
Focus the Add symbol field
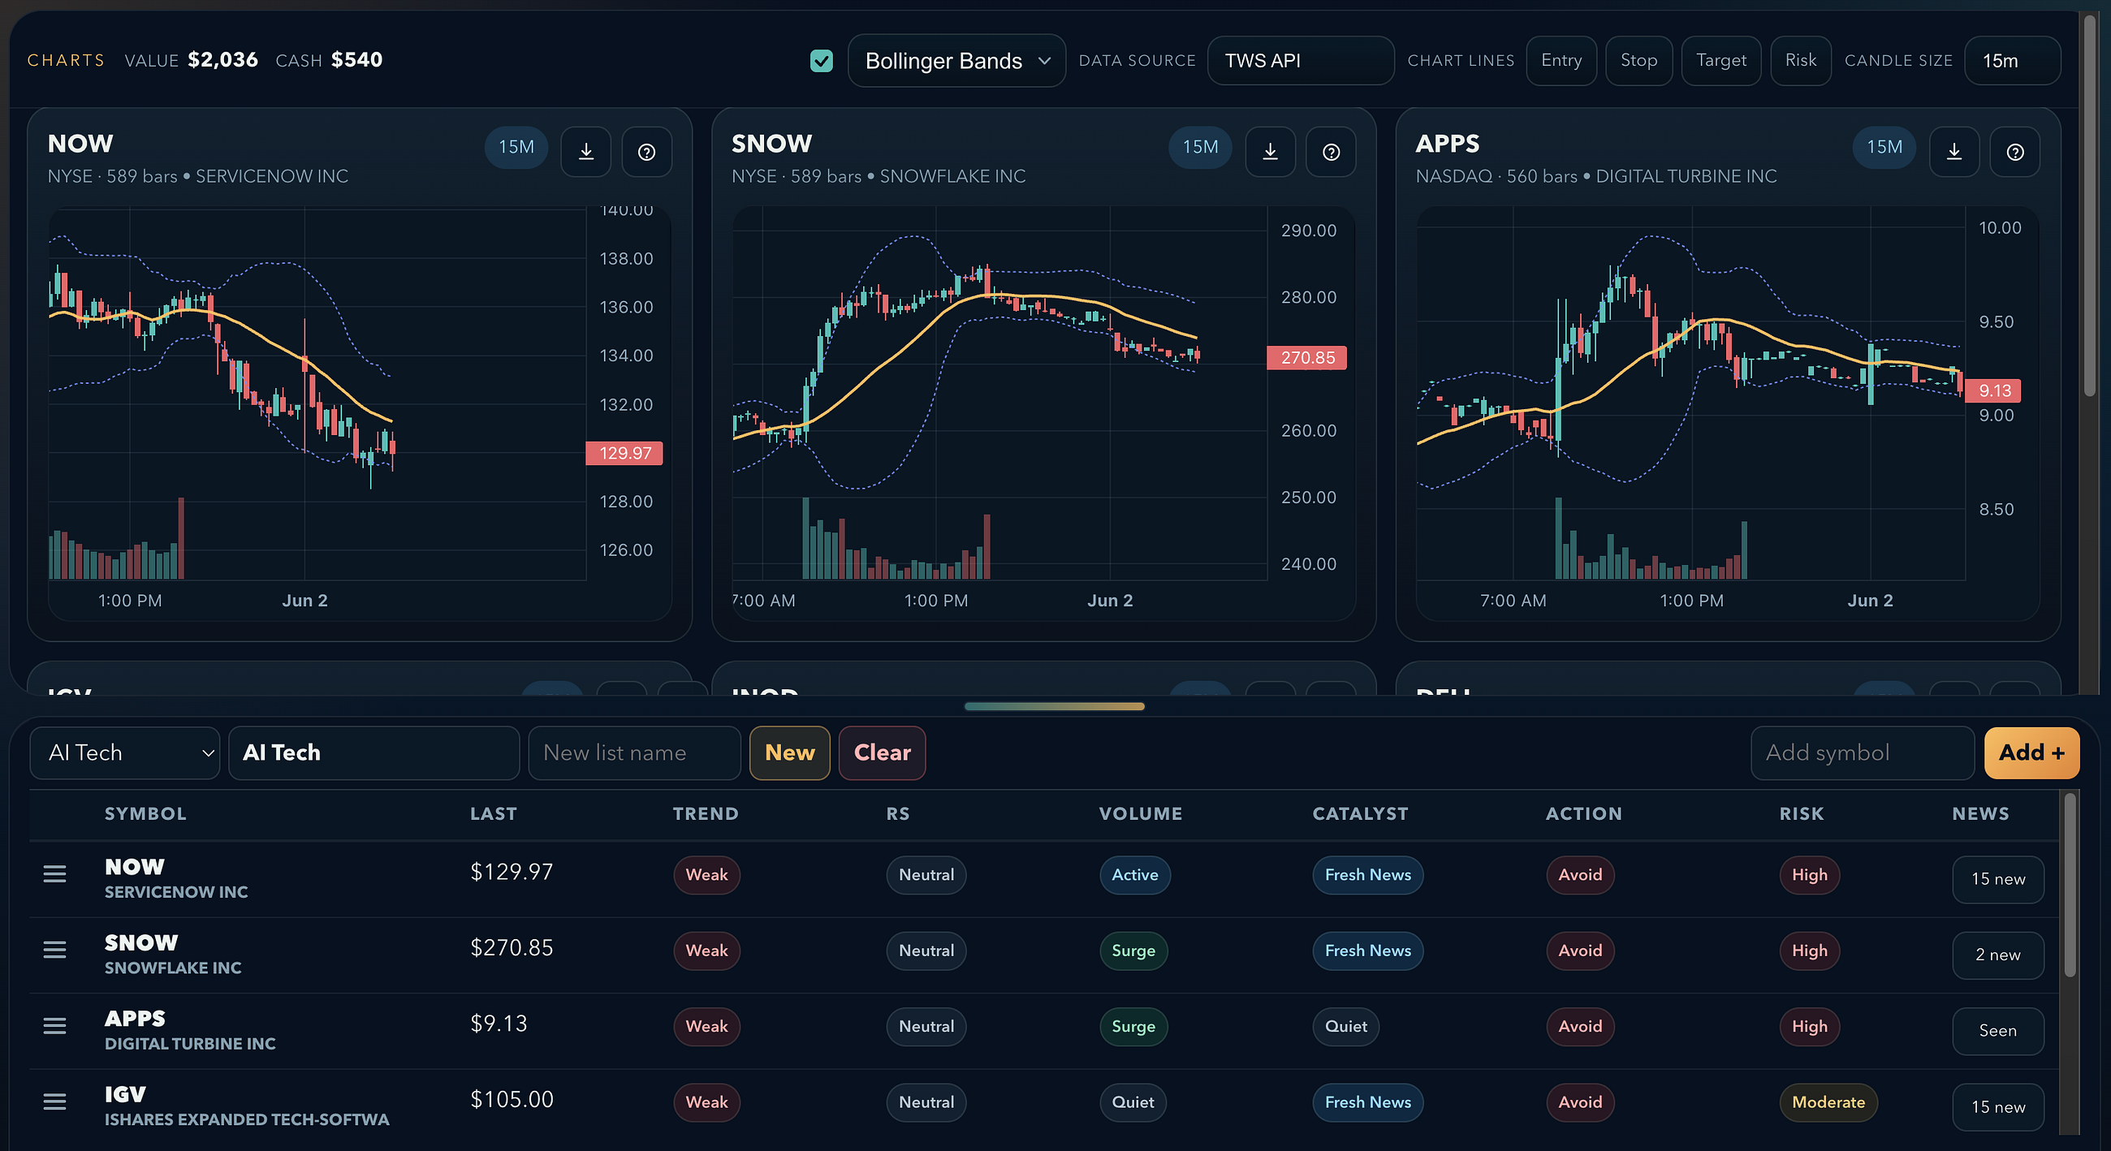[x=1862, y=753]
